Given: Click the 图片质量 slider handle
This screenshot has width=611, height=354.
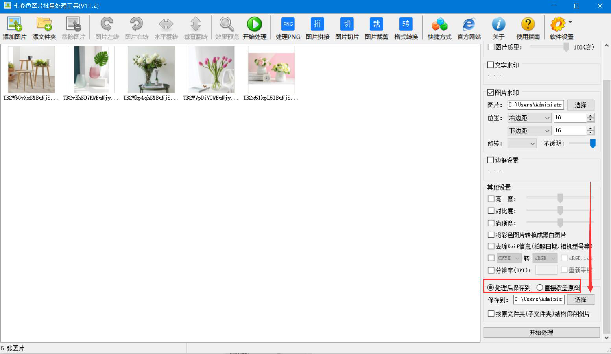Looking at the screenshot, I should pyautogui.click(x=566, y=47).
